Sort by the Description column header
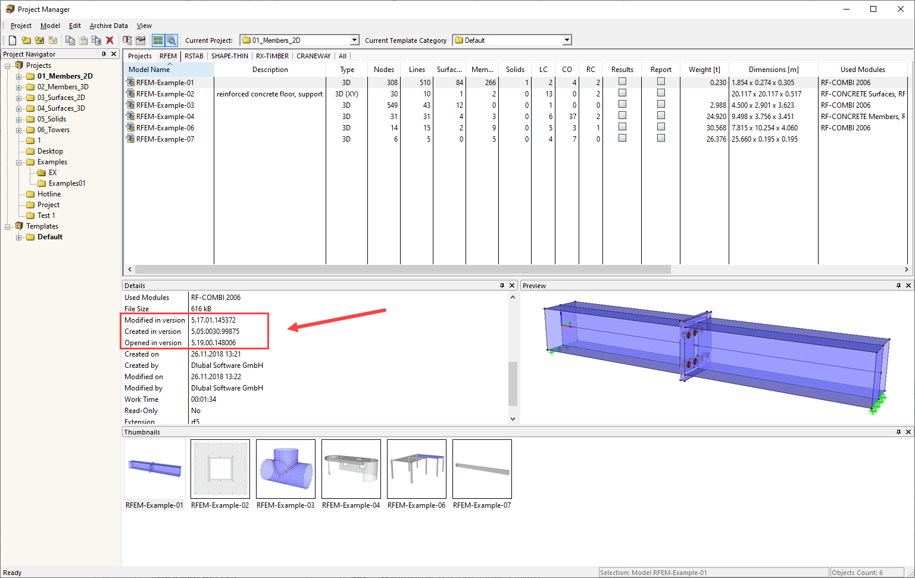This screenshot has width=915, height=578. point(270,70)
